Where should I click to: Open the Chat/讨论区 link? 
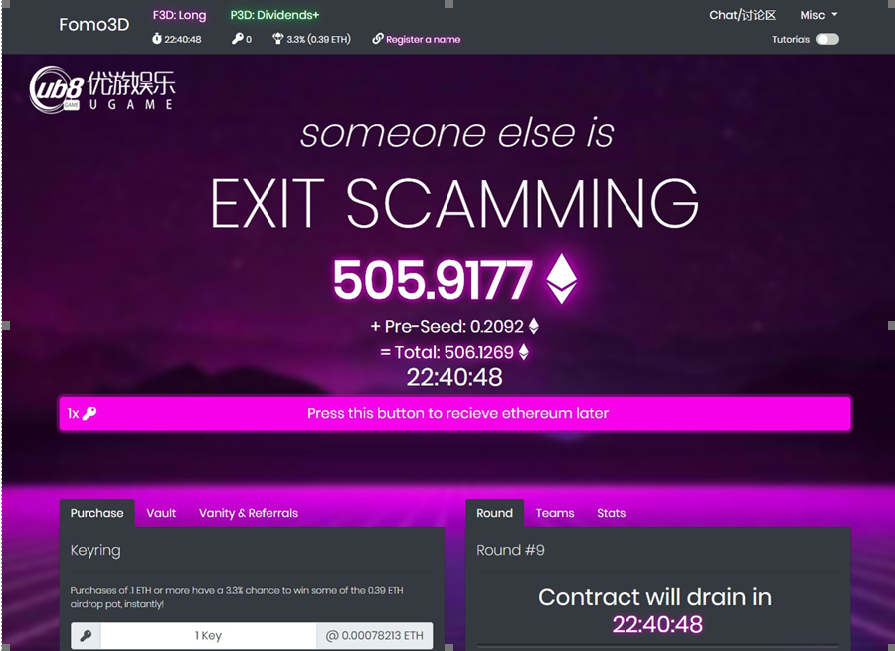(x=742, y=15)
